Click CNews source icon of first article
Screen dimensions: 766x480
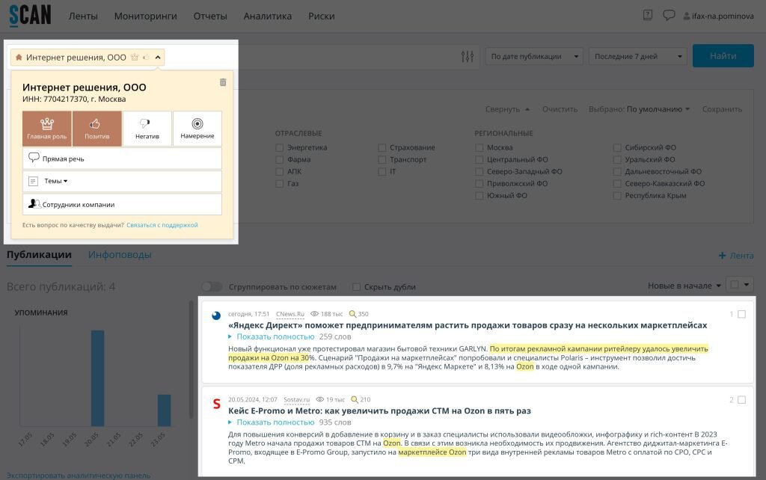(x=216, y=316)
